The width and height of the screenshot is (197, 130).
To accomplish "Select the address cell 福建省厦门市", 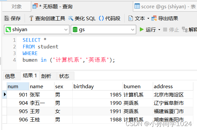I will [173, 111].
